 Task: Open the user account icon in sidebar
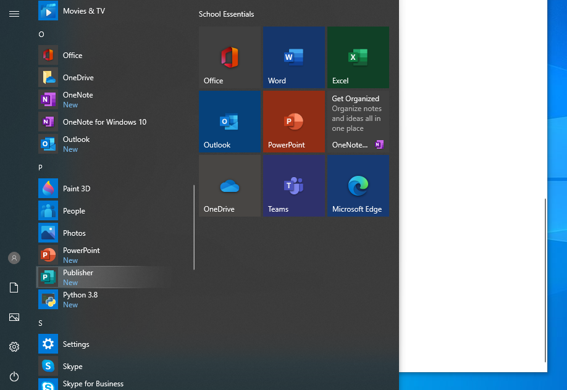14,258
